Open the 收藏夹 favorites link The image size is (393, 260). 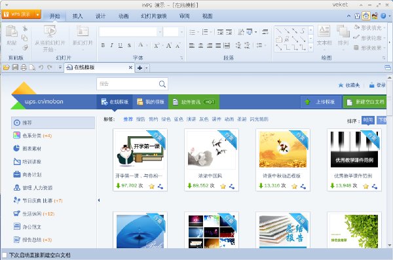(349, 85)
